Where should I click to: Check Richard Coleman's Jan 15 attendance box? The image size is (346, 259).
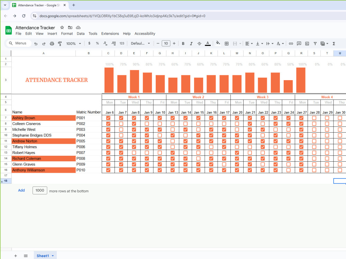[x=198, y=159]
